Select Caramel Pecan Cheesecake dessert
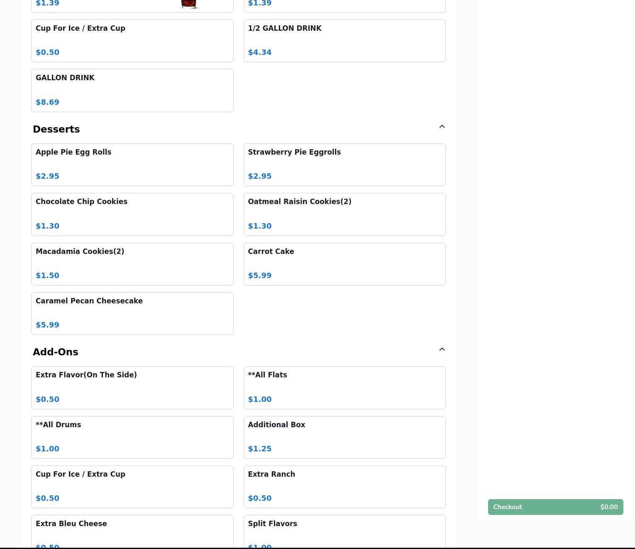 [132, 313]
